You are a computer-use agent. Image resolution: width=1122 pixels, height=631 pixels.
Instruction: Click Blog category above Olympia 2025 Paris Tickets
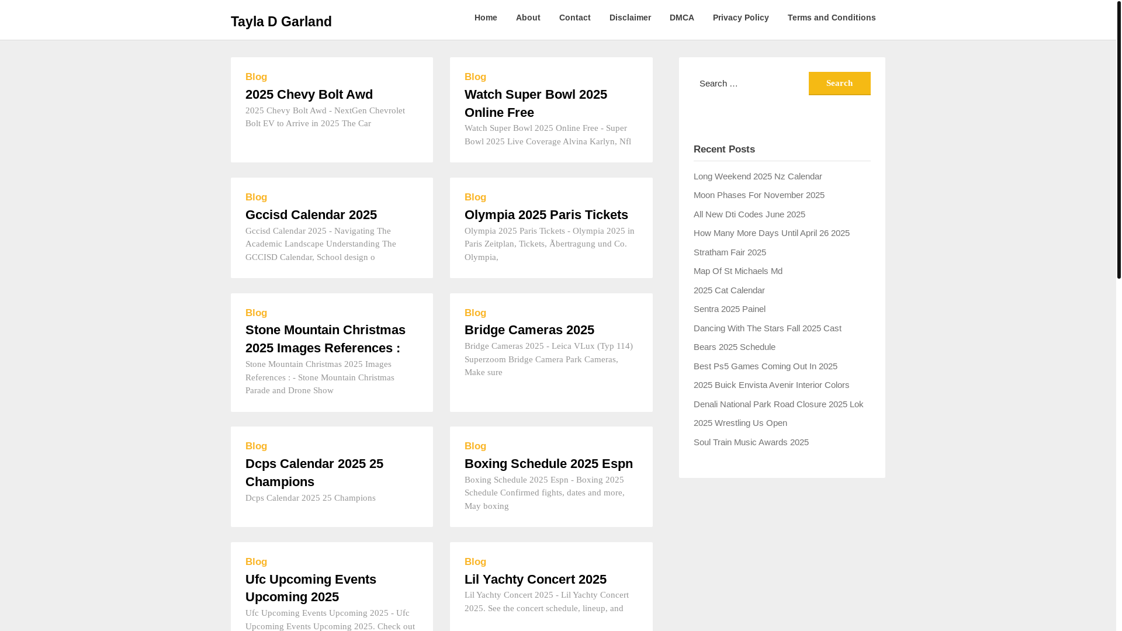click(475, 197)
